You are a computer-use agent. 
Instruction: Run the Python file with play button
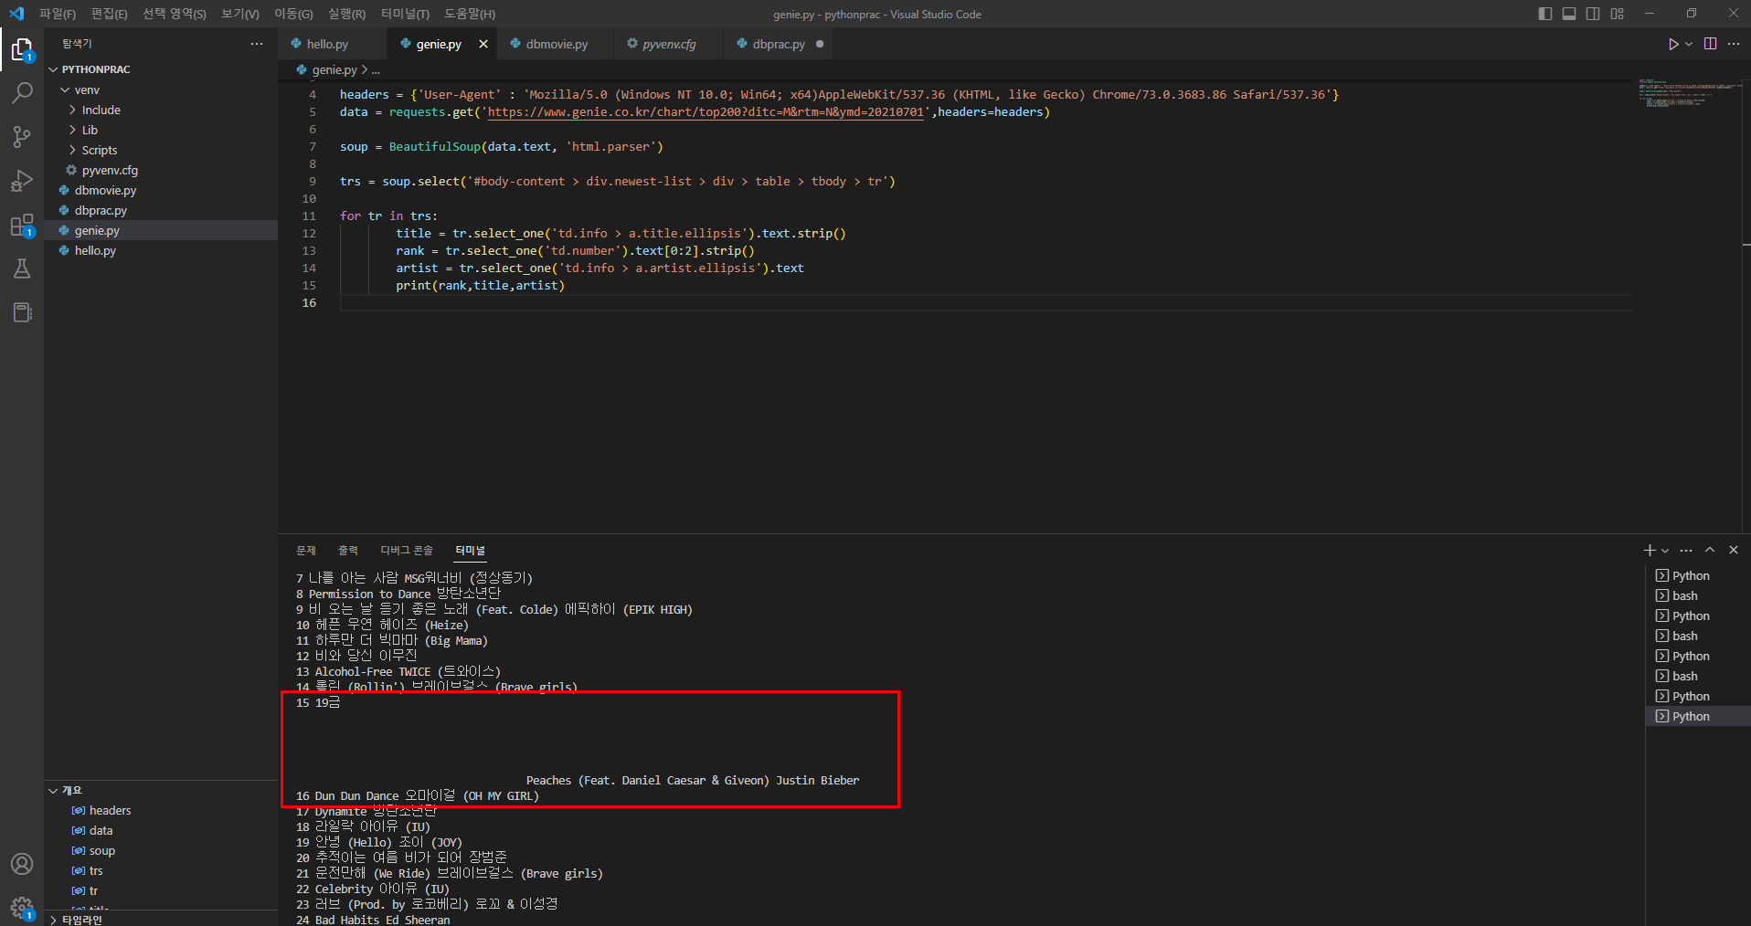click(1672, 44)
